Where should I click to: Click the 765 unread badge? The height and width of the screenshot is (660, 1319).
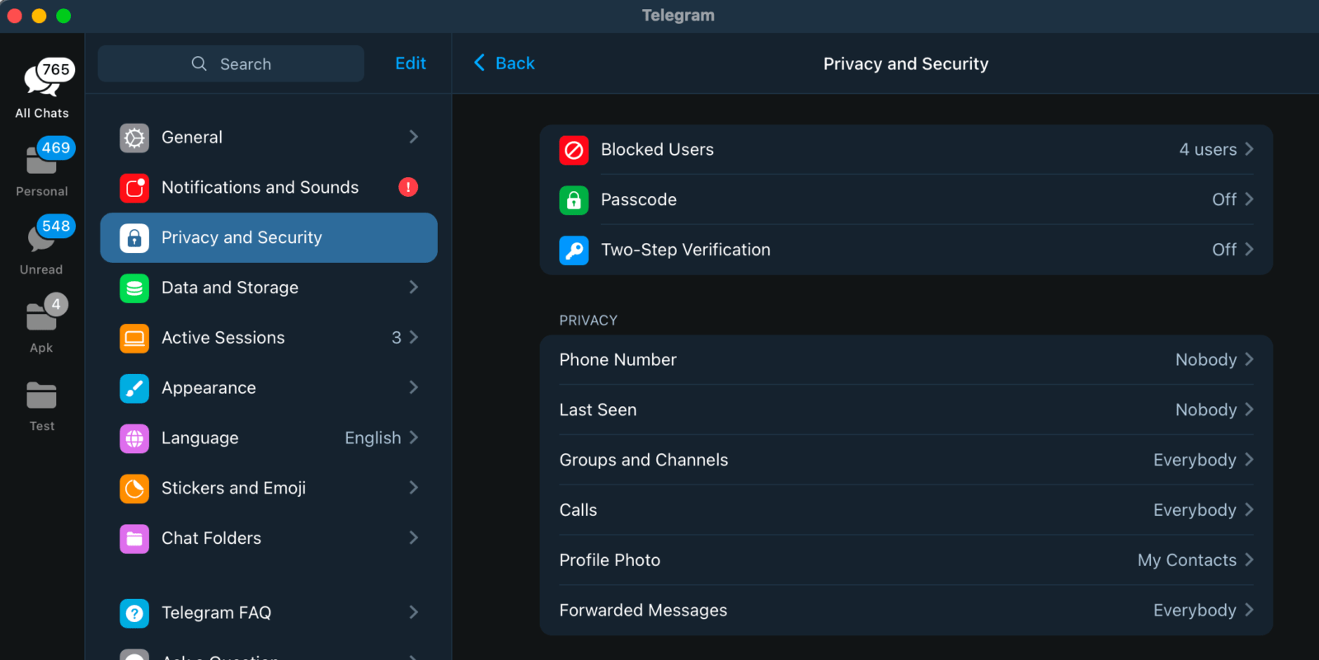click(x=56, y=69)
